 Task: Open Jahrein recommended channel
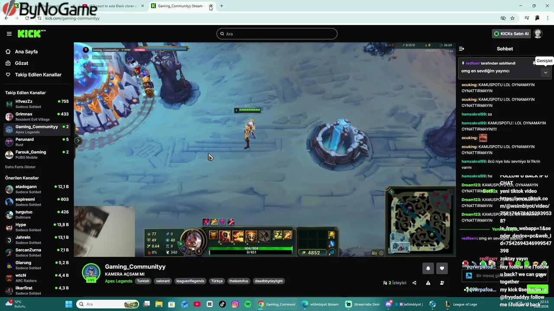coord(37,240)
